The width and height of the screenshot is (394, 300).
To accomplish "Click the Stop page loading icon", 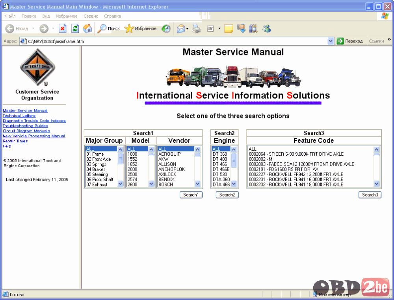I will point(62,29).
